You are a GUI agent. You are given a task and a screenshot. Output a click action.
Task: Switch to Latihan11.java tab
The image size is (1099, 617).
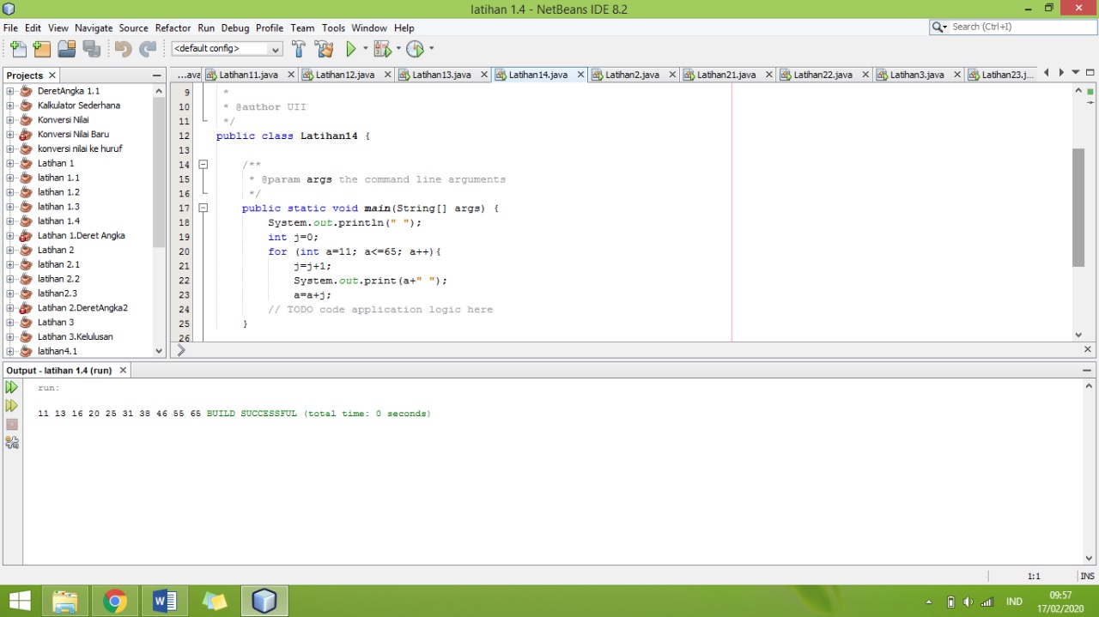pos(249,75)
